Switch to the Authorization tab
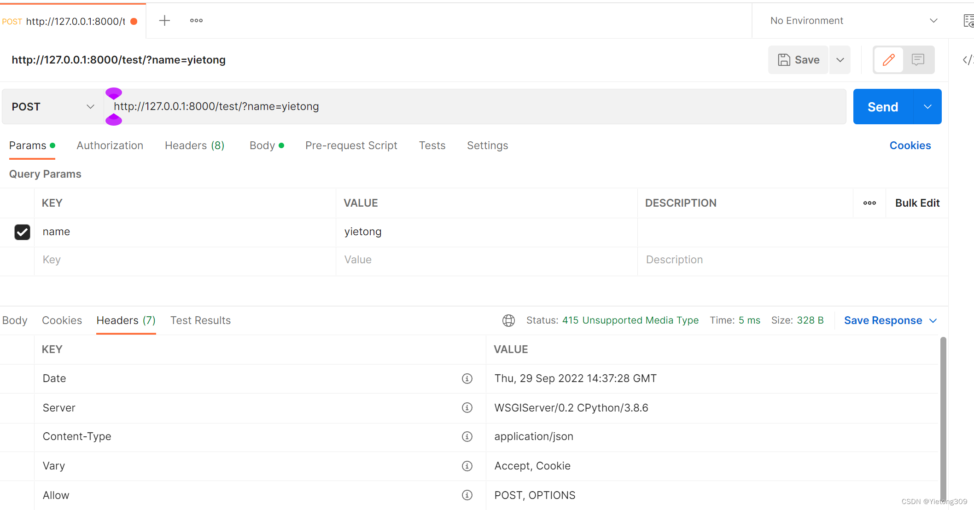This screenshot has height=510, width=974. pyautogui.click(x=110, y=145)
